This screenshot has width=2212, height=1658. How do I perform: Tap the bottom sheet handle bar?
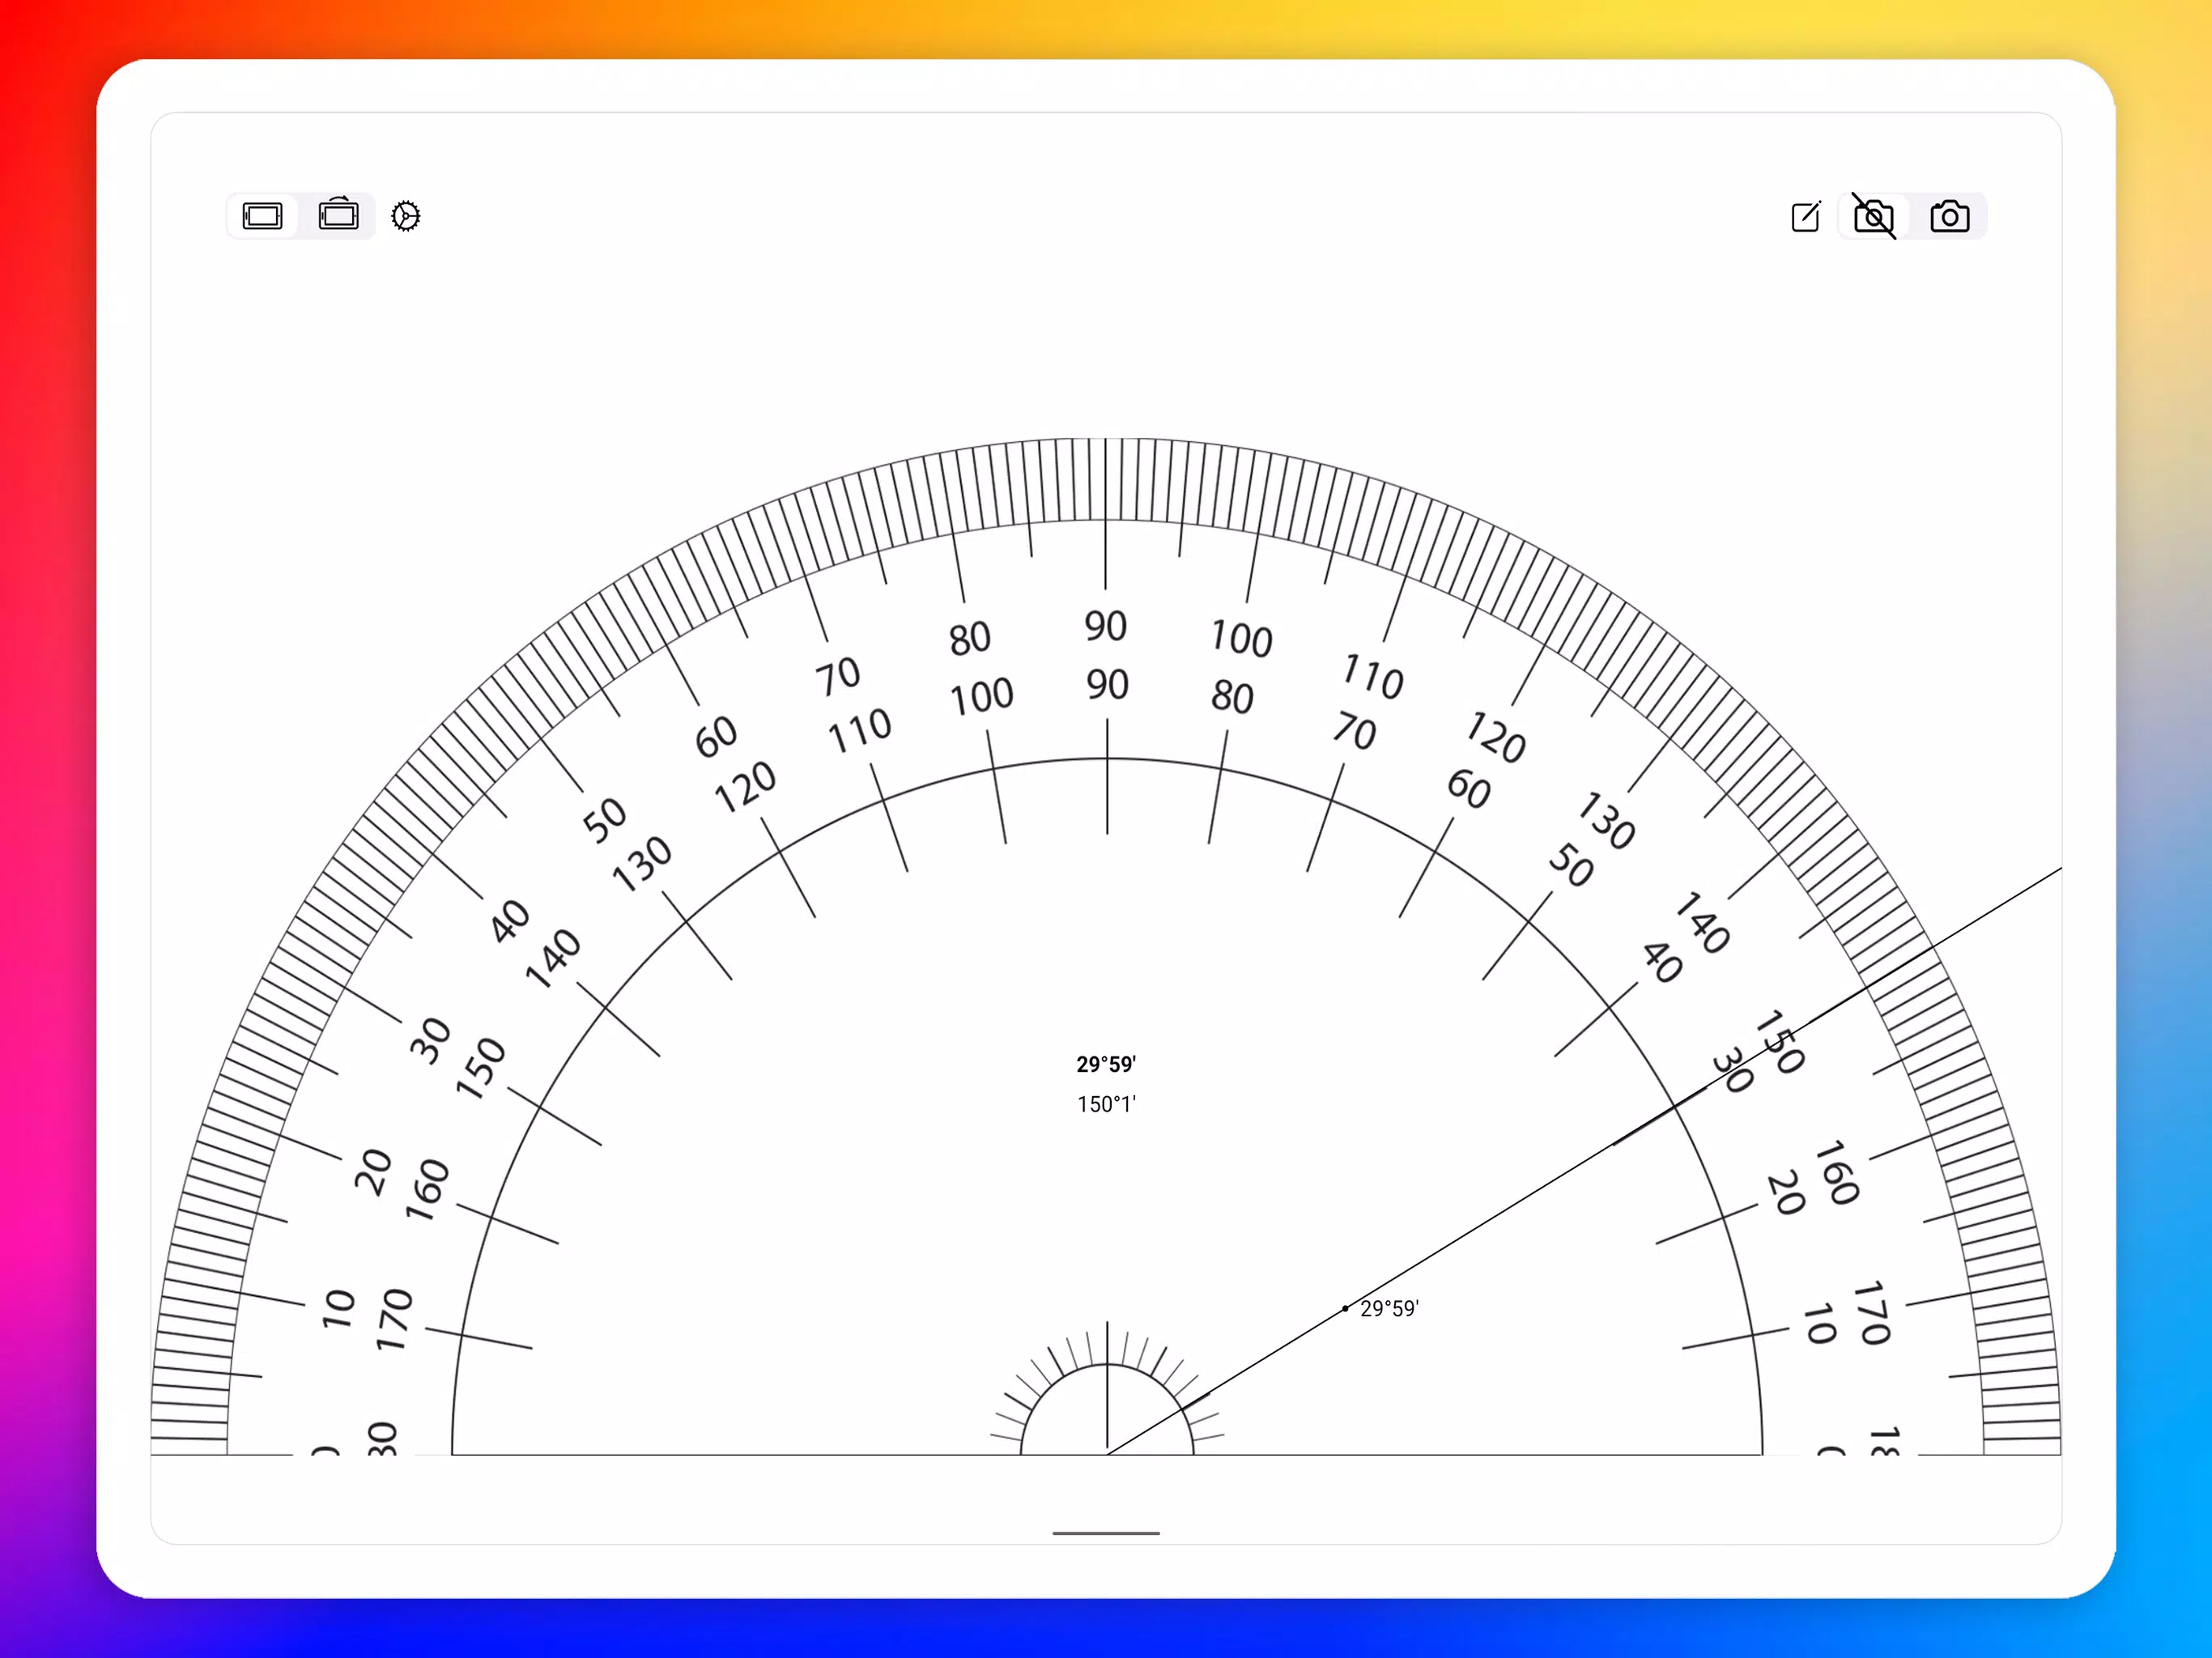pyautogui.click(x=1106, y=1533)
